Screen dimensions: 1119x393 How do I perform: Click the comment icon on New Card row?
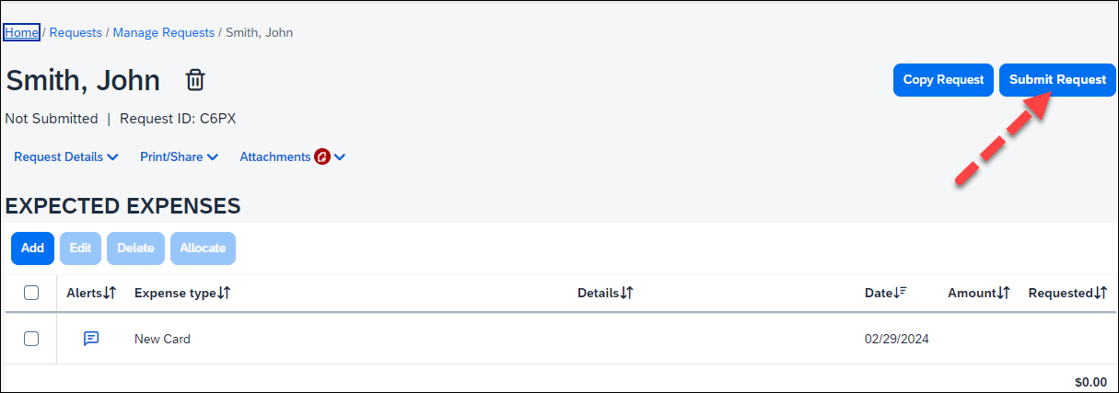point(91,339)
